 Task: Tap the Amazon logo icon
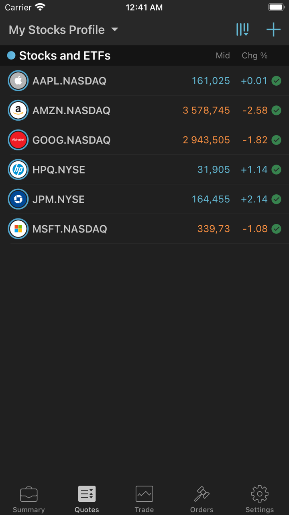[18, 110]
